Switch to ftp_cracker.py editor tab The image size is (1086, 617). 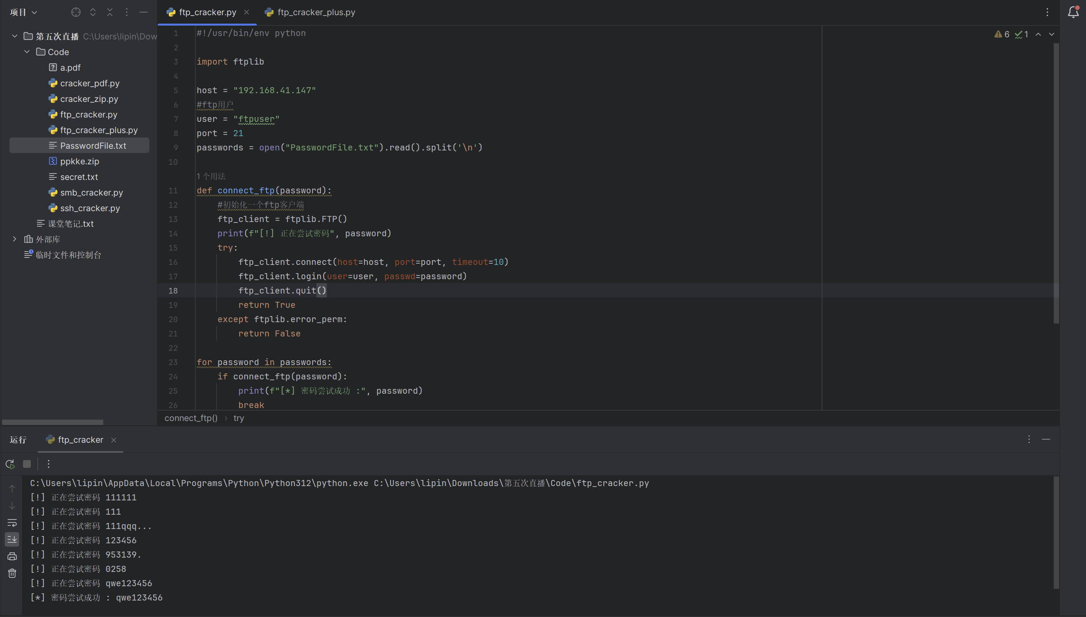point(207,12)
